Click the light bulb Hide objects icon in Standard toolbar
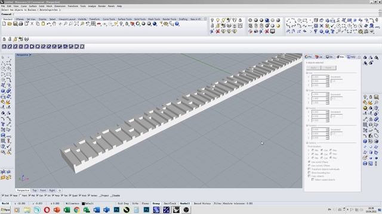382x214 pixels. [121, 24]
